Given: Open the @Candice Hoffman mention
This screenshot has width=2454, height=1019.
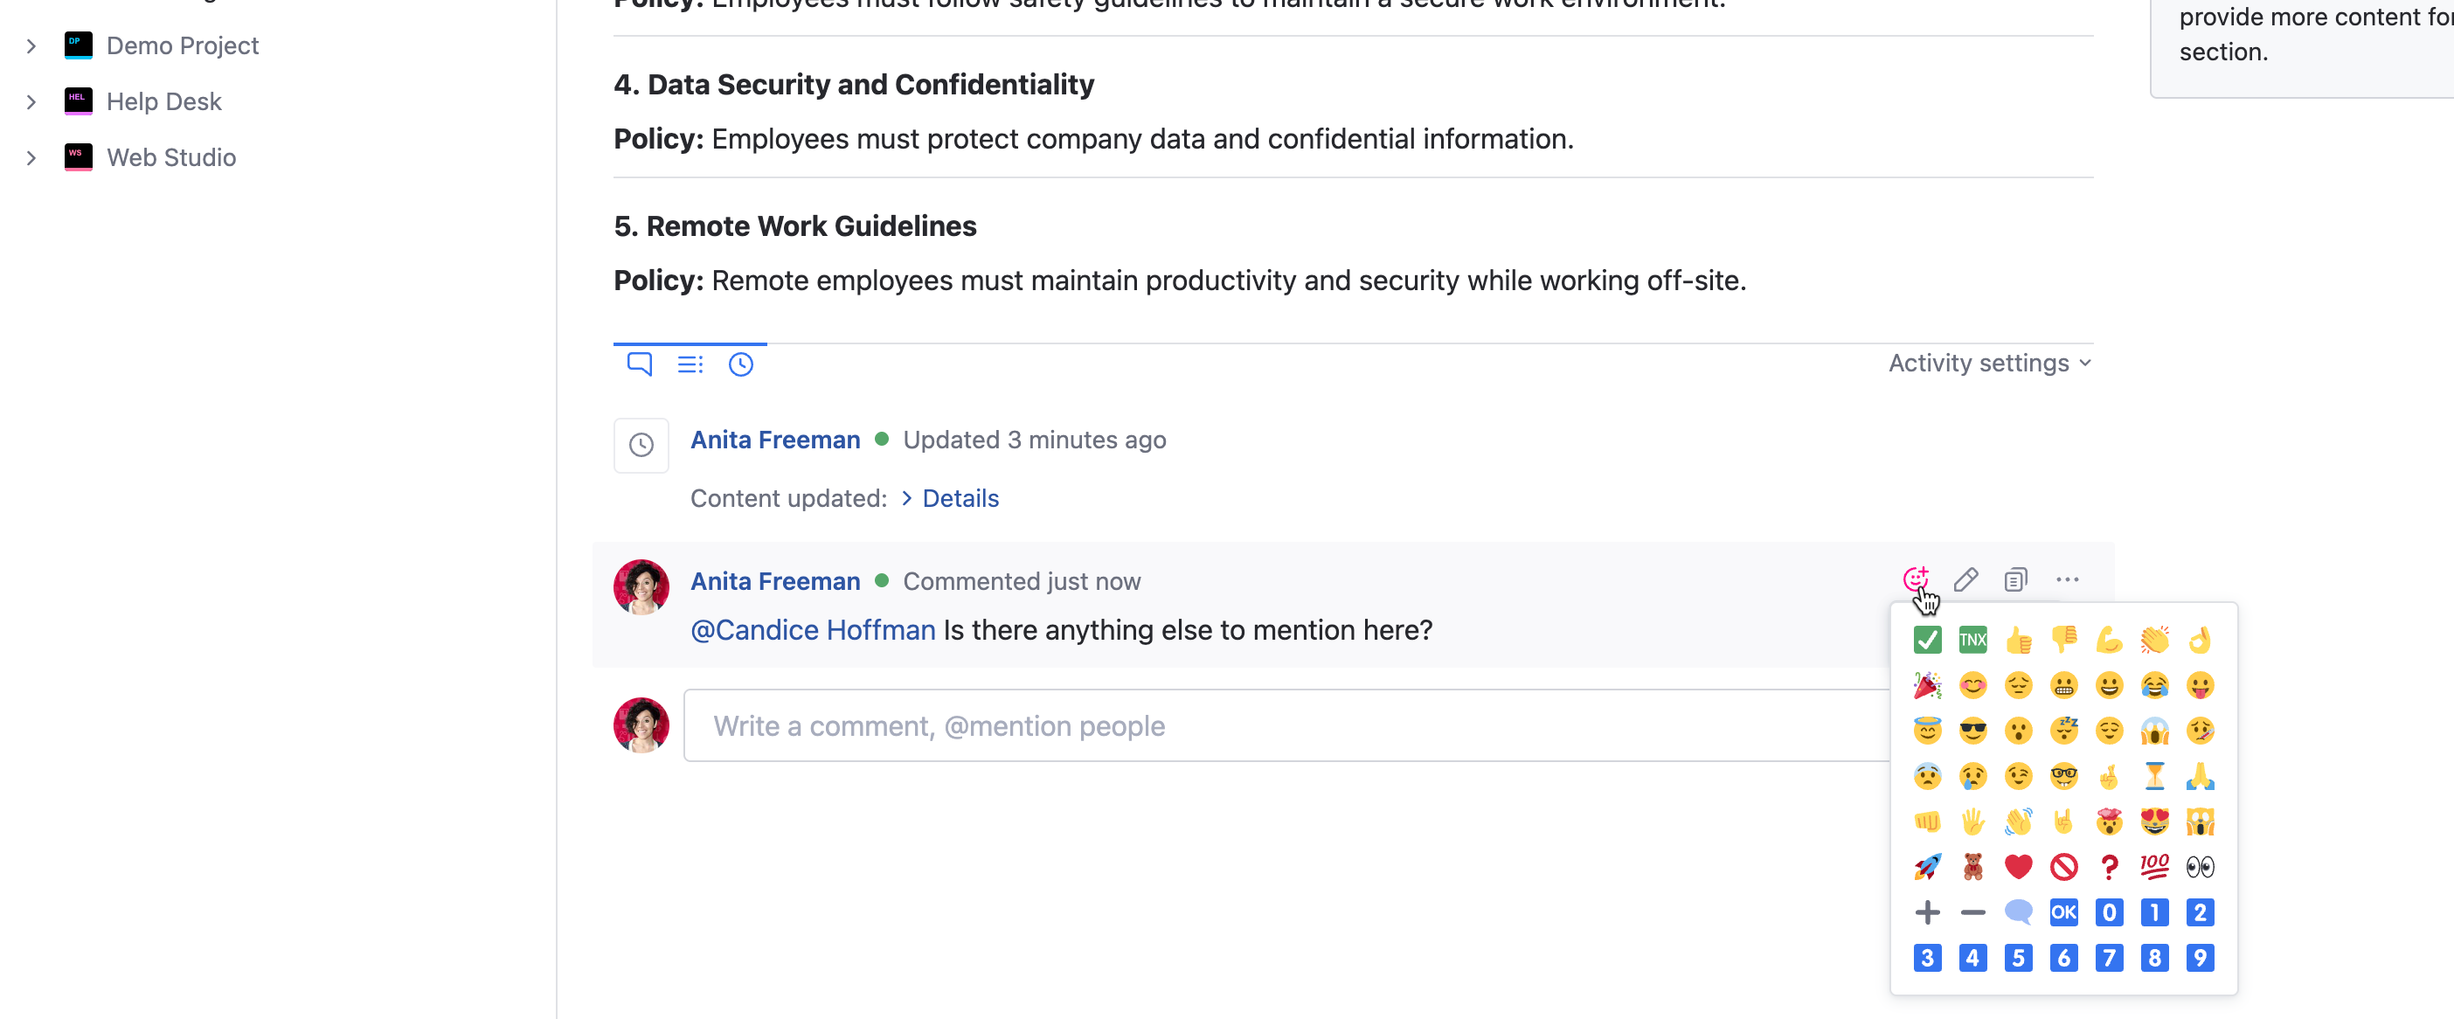Looking at the screenshot, I should (x=813, y=629).
